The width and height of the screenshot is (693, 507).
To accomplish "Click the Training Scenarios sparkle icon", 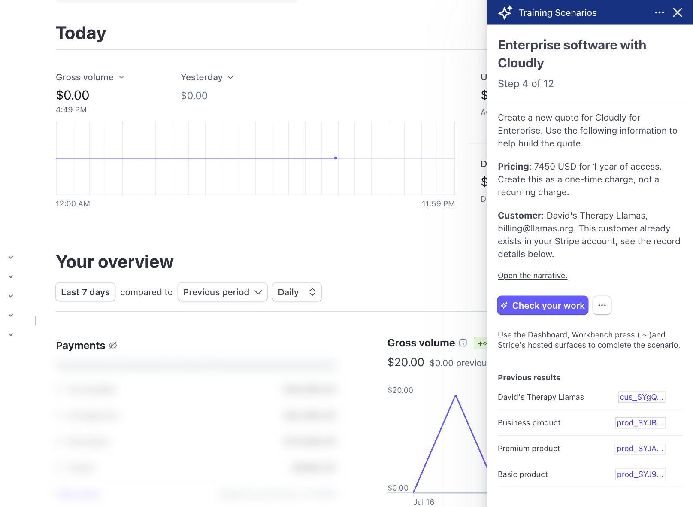I will [505, 12].
